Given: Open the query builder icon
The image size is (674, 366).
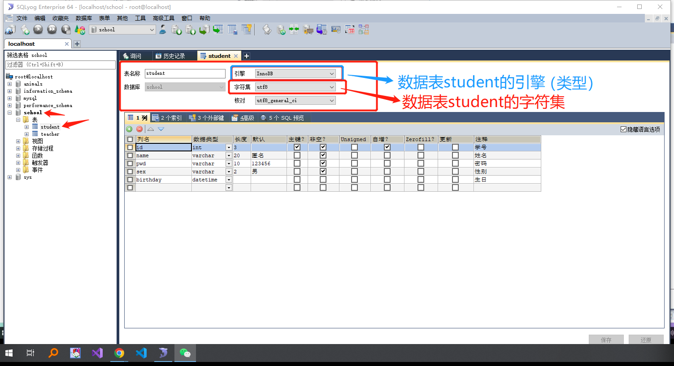Looking at the screenshot, I should click(350, 30).
